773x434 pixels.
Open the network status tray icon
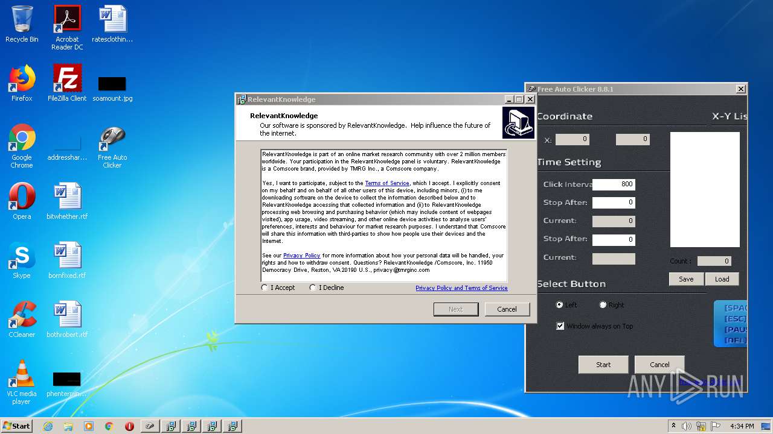point(700,426)
